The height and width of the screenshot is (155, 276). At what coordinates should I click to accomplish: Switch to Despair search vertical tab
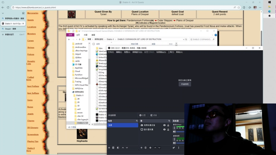tap(13, 29)
